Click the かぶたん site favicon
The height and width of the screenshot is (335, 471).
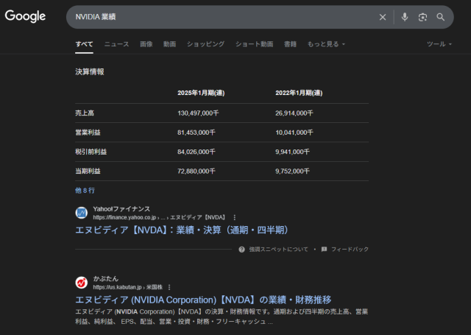[82, 283]
